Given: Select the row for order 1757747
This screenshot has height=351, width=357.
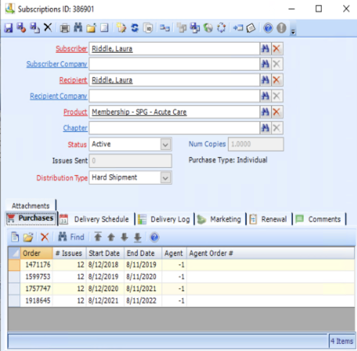Looking at the screenshot, I should pos(36,289).
